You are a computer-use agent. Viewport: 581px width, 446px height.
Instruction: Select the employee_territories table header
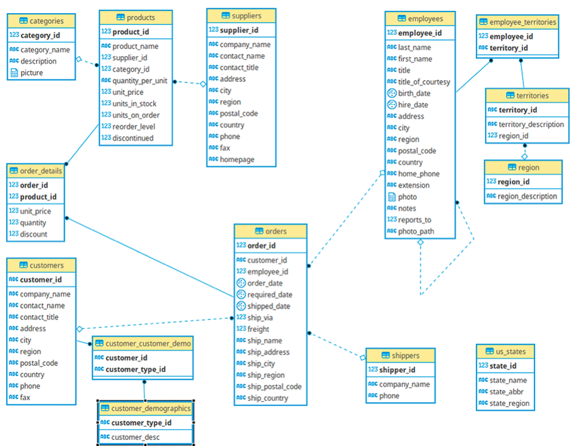point(518,21)
